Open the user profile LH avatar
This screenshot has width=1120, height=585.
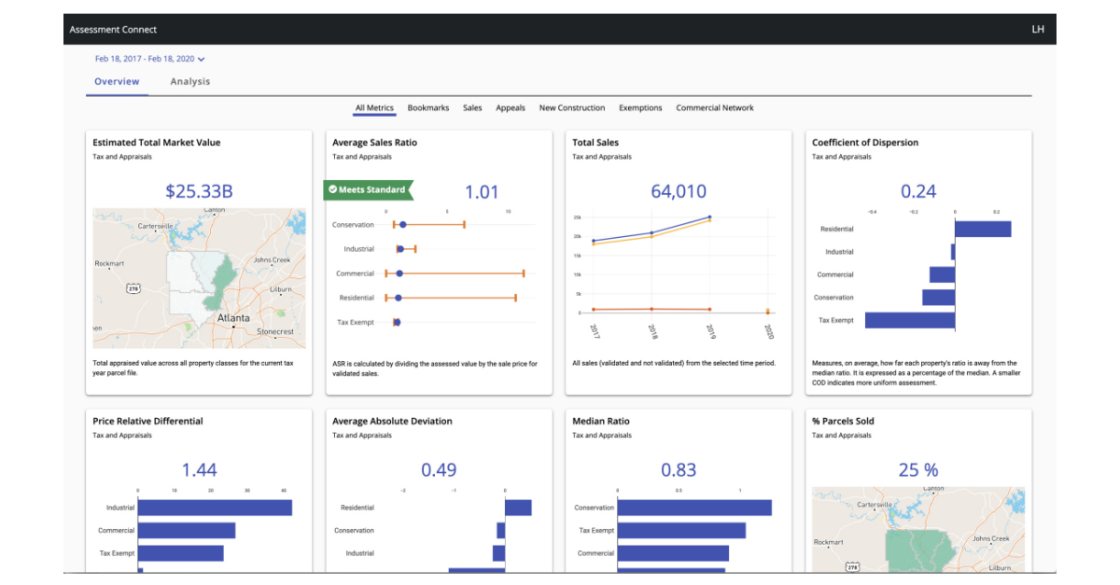point(1036,29)
